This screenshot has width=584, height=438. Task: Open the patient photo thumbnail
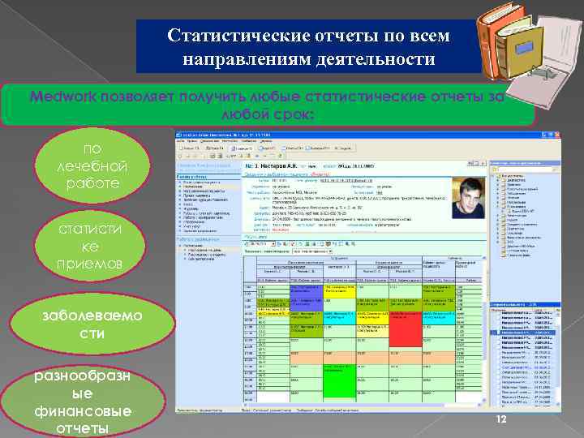[469, 198]
